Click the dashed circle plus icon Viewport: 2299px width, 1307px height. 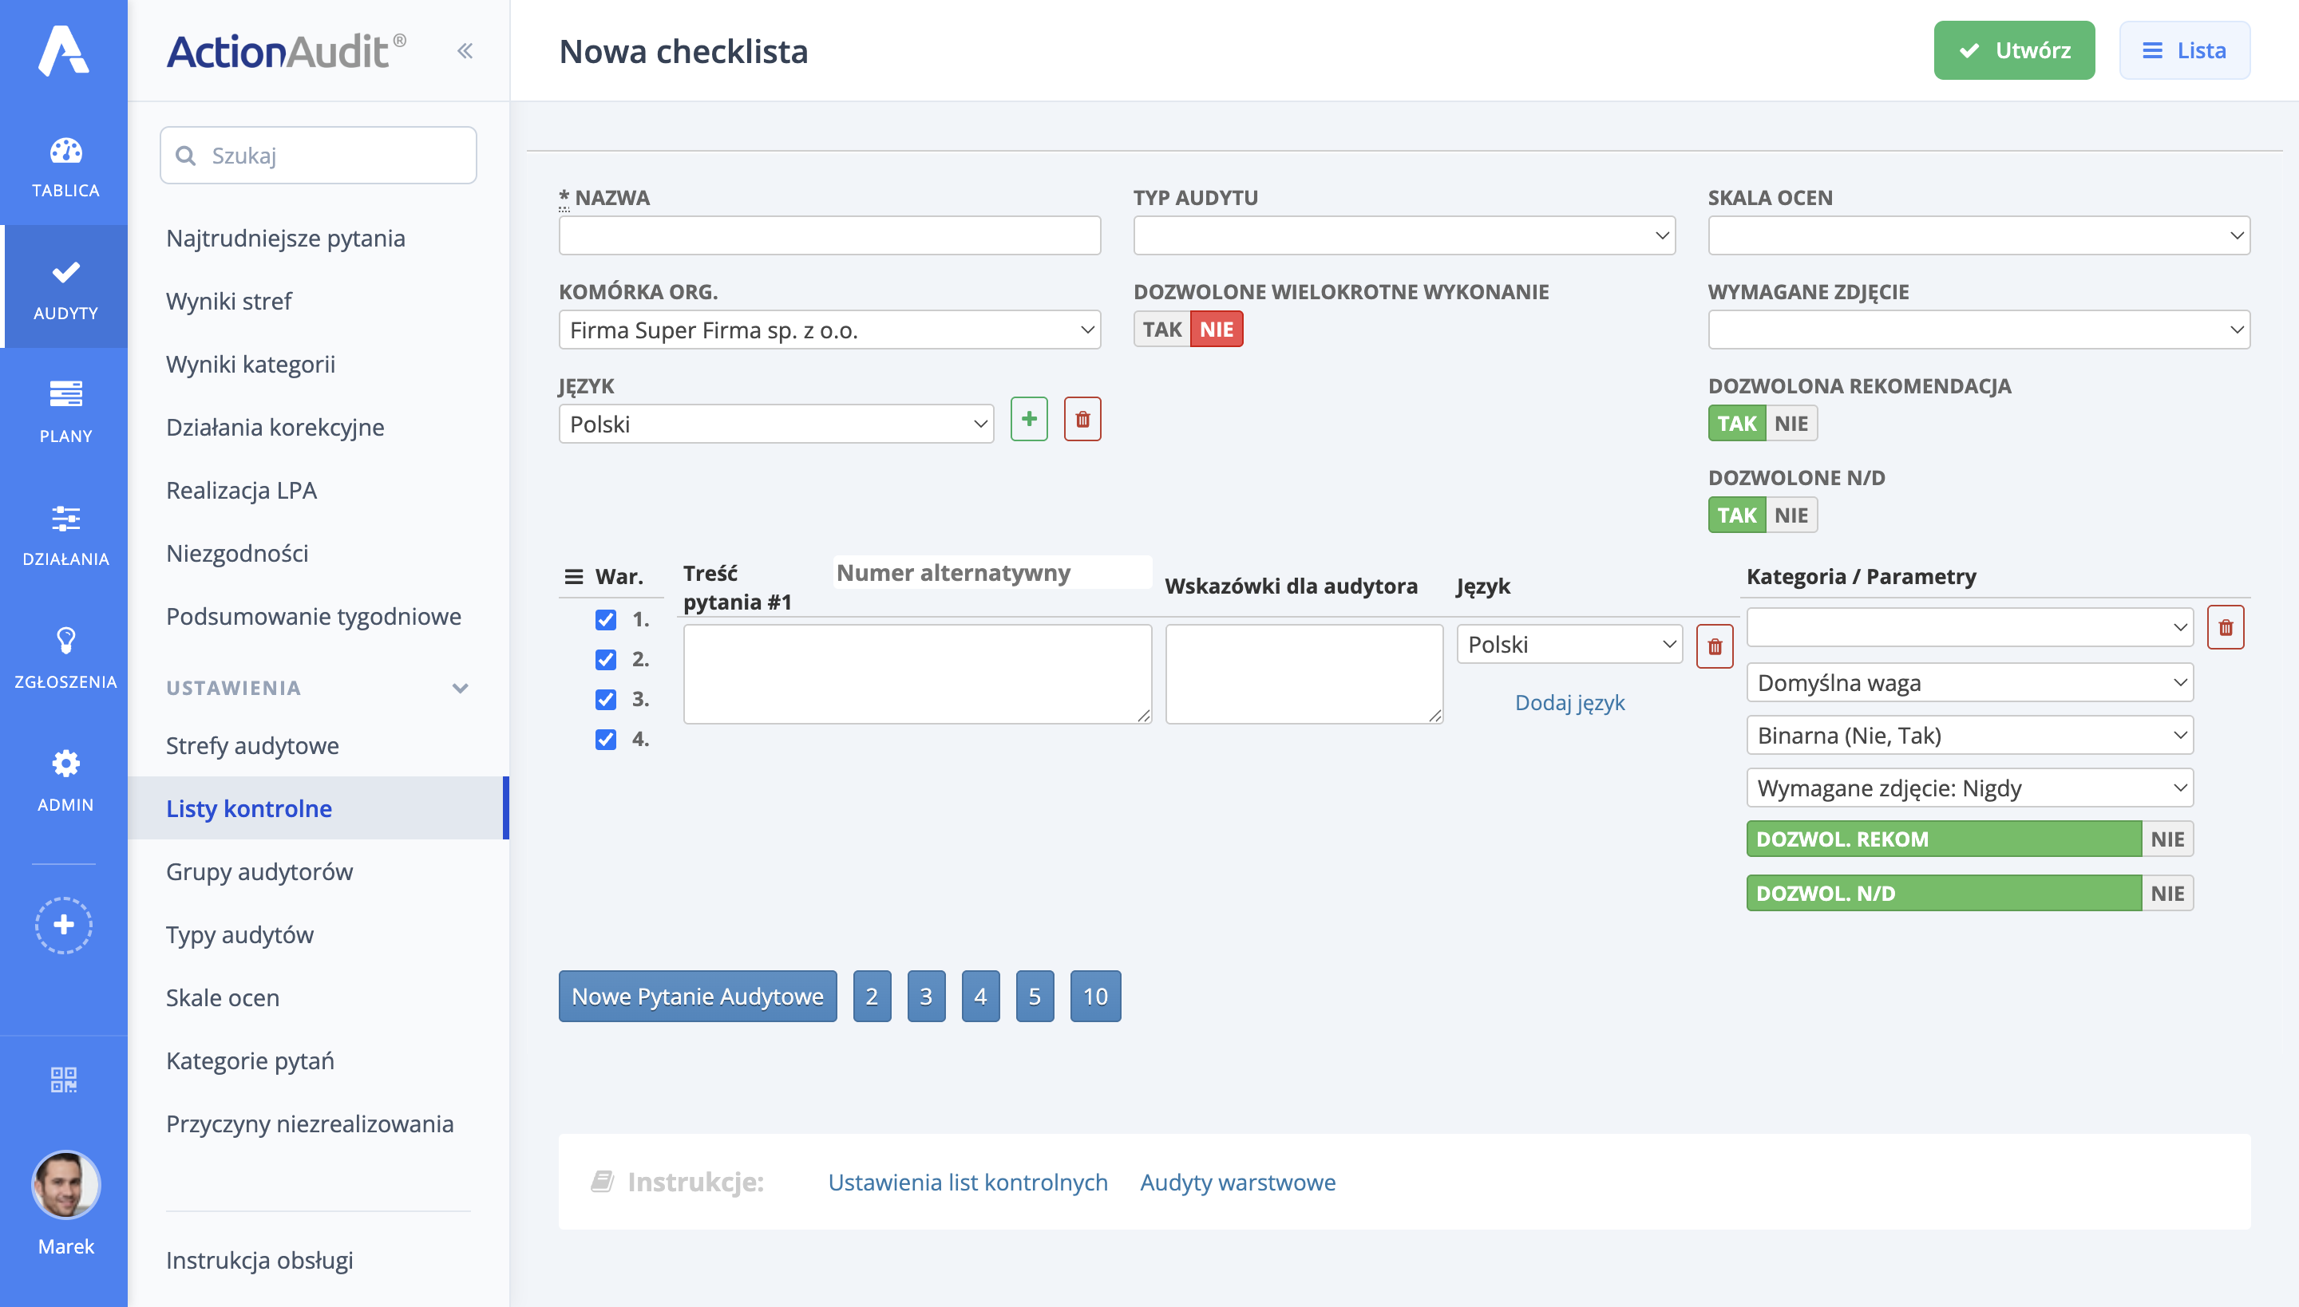click(x=64, y=925)
